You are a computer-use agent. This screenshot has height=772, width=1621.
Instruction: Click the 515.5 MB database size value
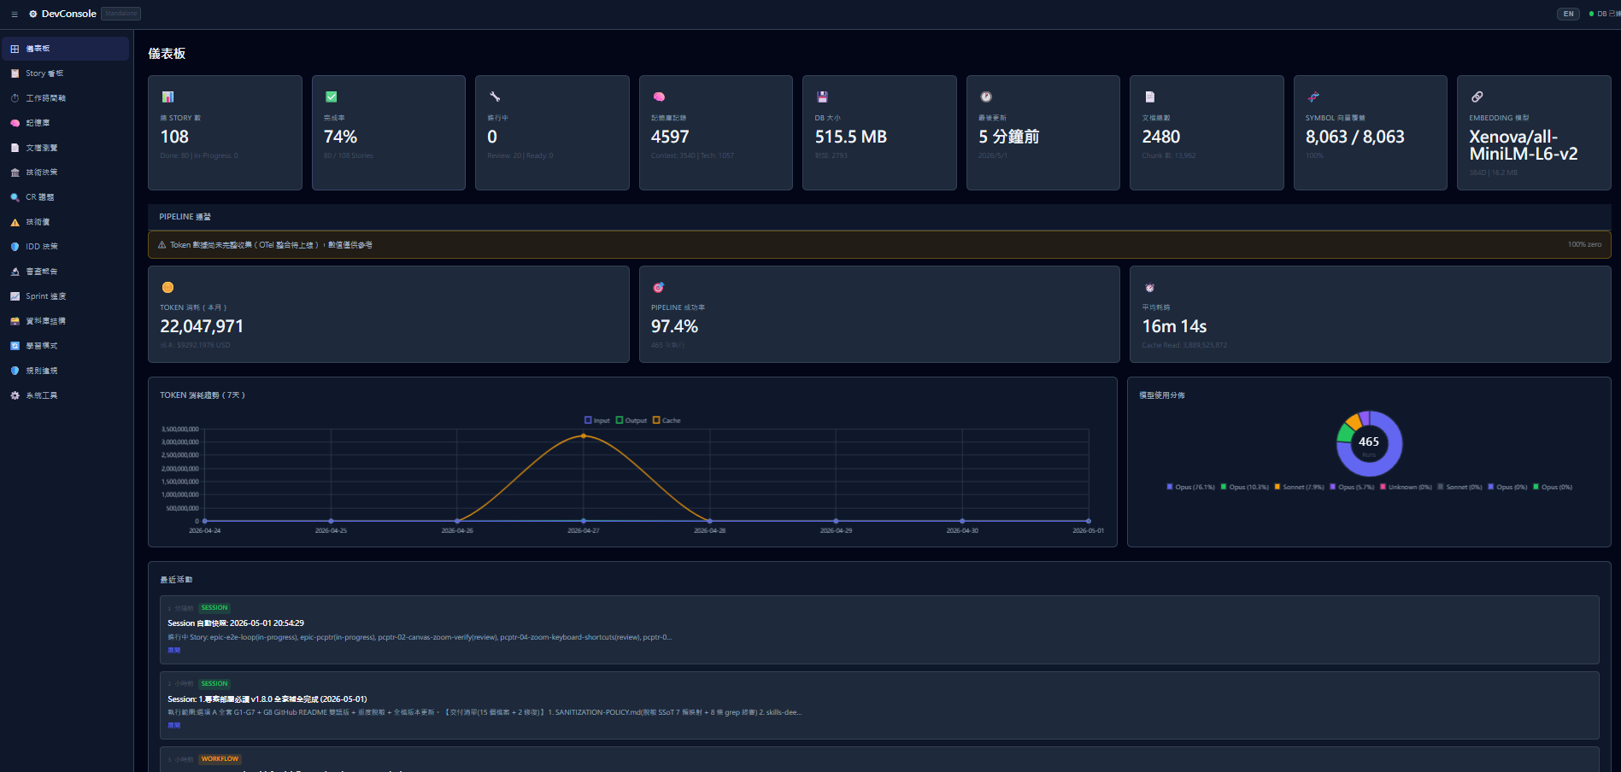point(850,137)
